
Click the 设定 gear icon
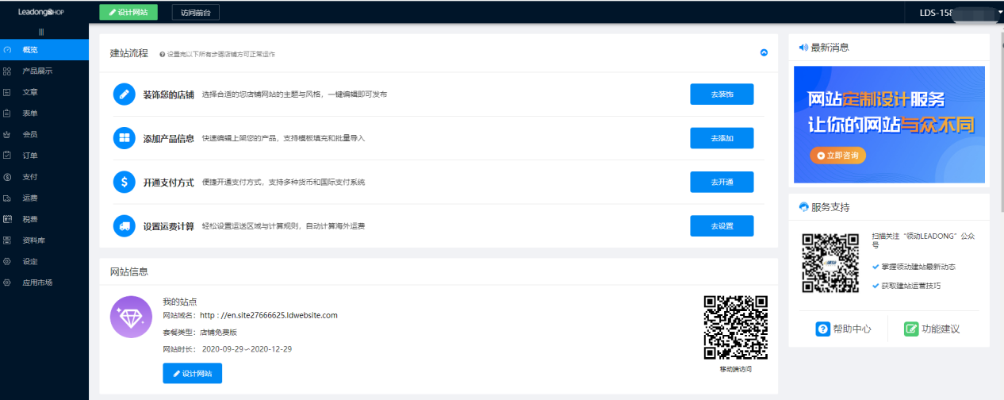pyautogui.click(x=7, y=261)
